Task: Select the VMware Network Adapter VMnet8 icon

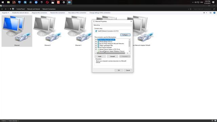Action: [x=141, y=31]
